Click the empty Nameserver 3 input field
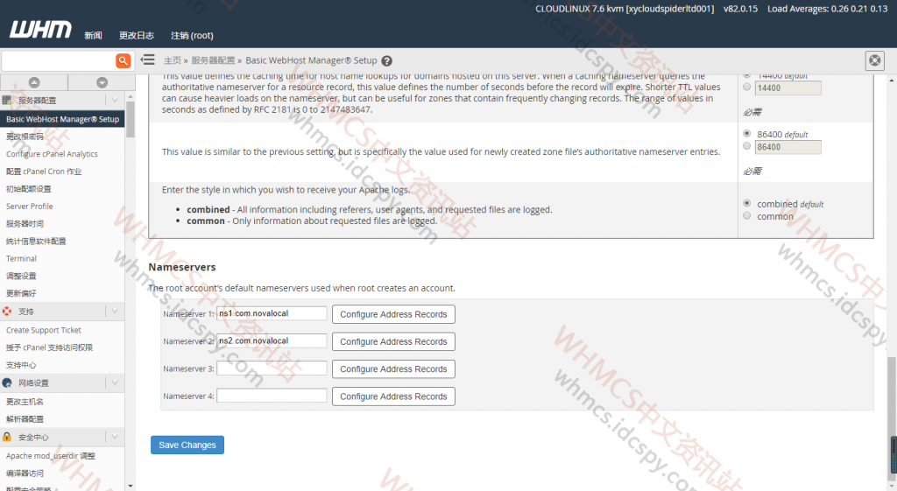Image resolution: width=897 pixels, height=491 pixels. coord(272,368)
